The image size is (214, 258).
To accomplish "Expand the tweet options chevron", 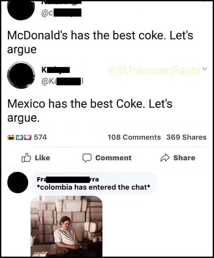I will pos(204,68).
